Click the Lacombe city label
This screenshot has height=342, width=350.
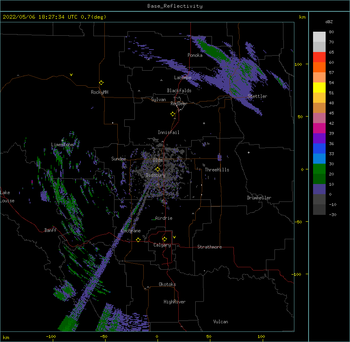tap(183, 78)
